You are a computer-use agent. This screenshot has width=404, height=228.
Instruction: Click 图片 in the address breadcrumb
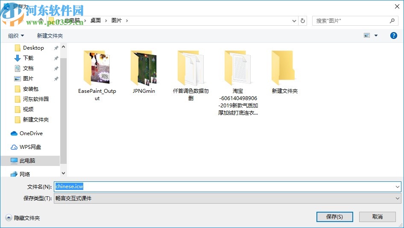pos(117,21)
